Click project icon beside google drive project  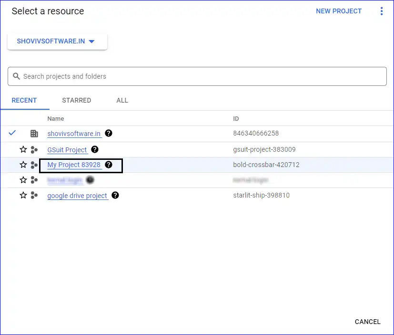pos(34,195)
